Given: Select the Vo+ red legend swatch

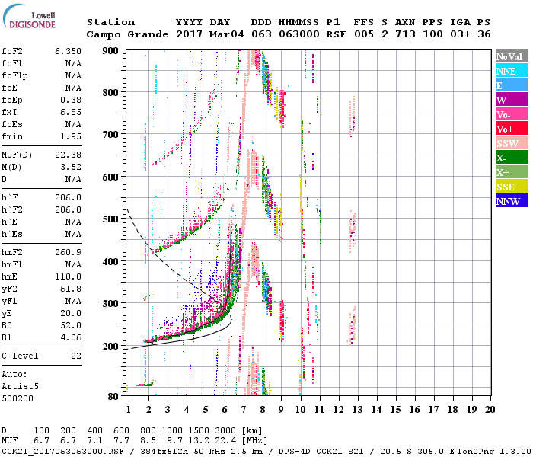Looking at the screenshot, I should [x=511, y=129].
